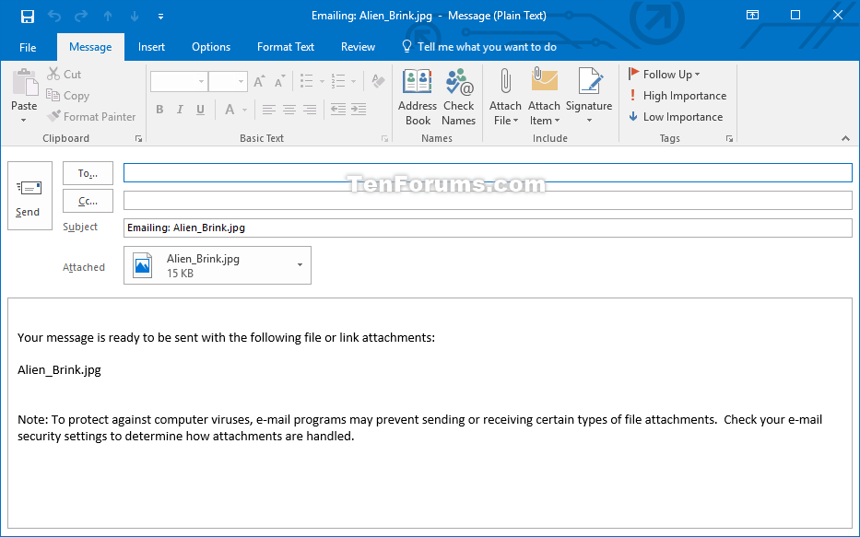
Task: Expand the Alien_Brink.jpg attachment options
Action: (x=299, y=265)
